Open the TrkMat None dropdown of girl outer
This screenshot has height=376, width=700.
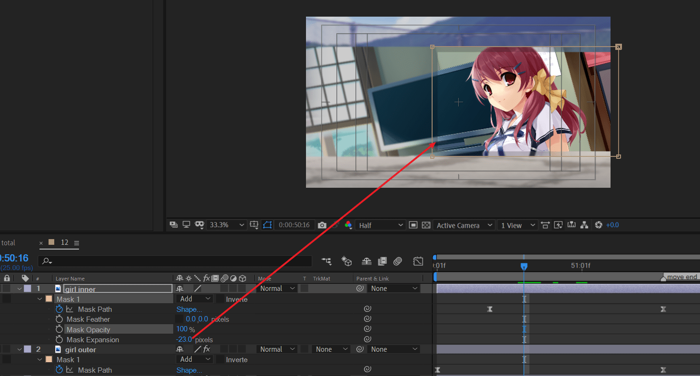click(331, 349)
